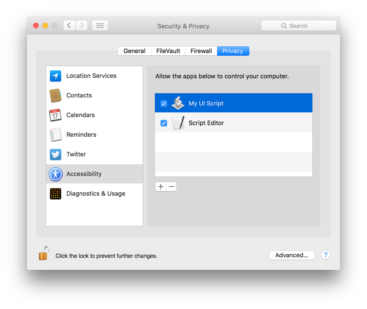Add an app with the plus button
Image resolution: width=367 pixels, height=309 pixels.
pos(161,187)
